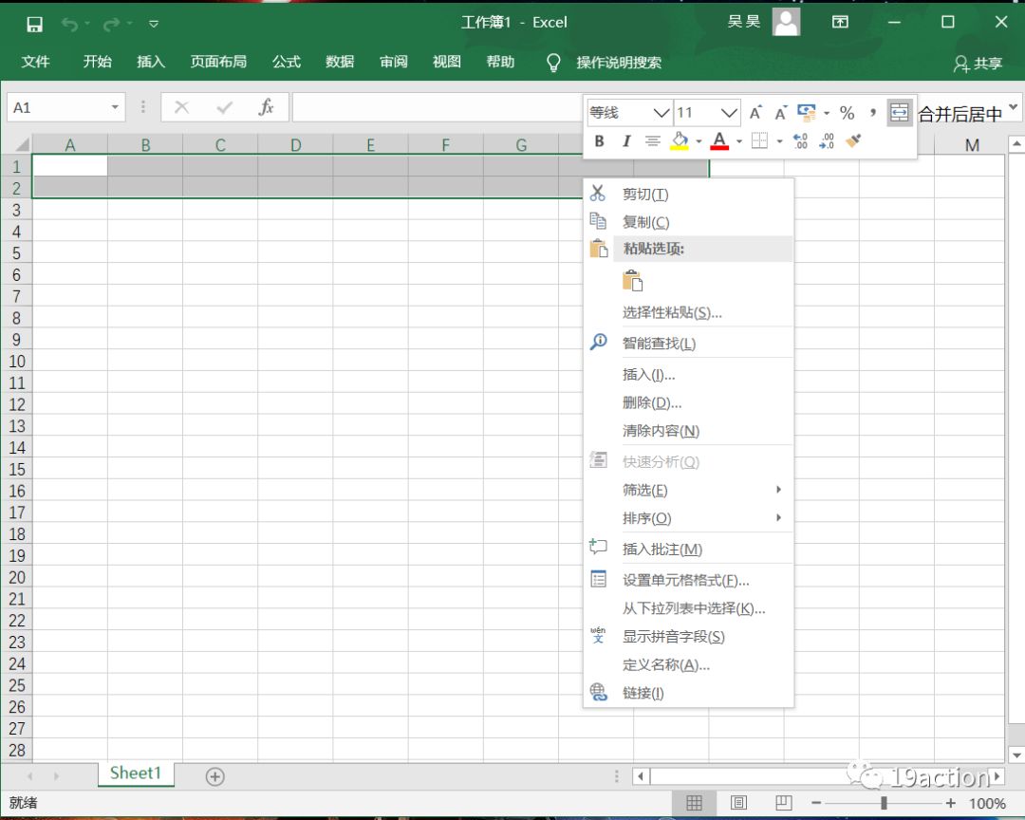Choose 设置单元格格式(F)... from context menu
The image size is (1025, 820).
coord(688,579)
